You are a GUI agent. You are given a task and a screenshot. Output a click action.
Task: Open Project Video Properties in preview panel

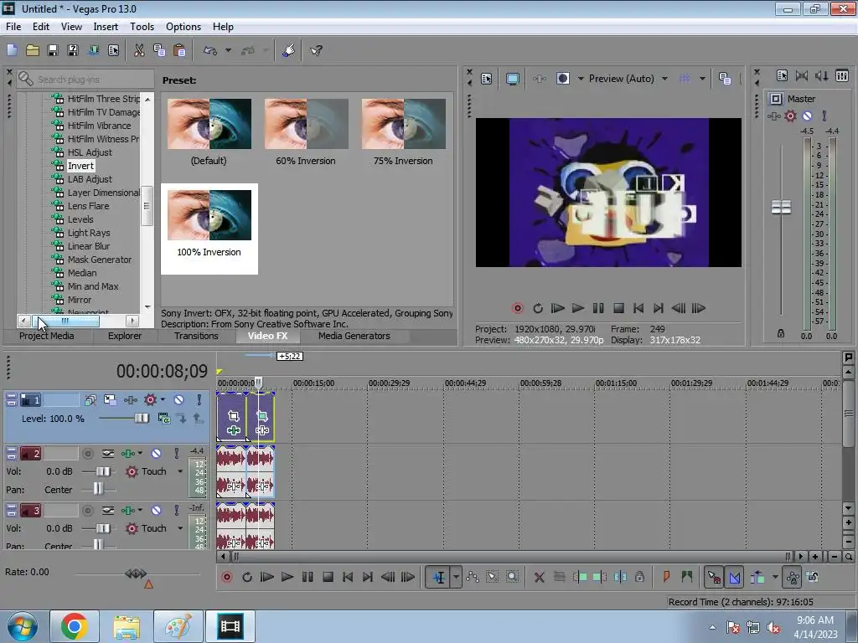[487, 79]
